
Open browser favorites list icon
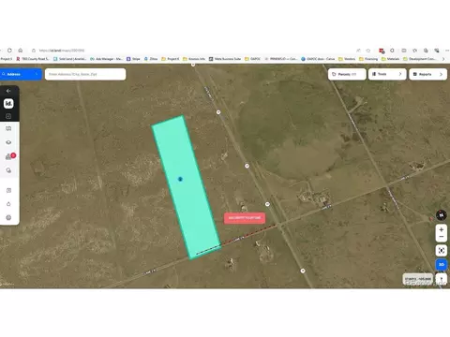point(414,51)
